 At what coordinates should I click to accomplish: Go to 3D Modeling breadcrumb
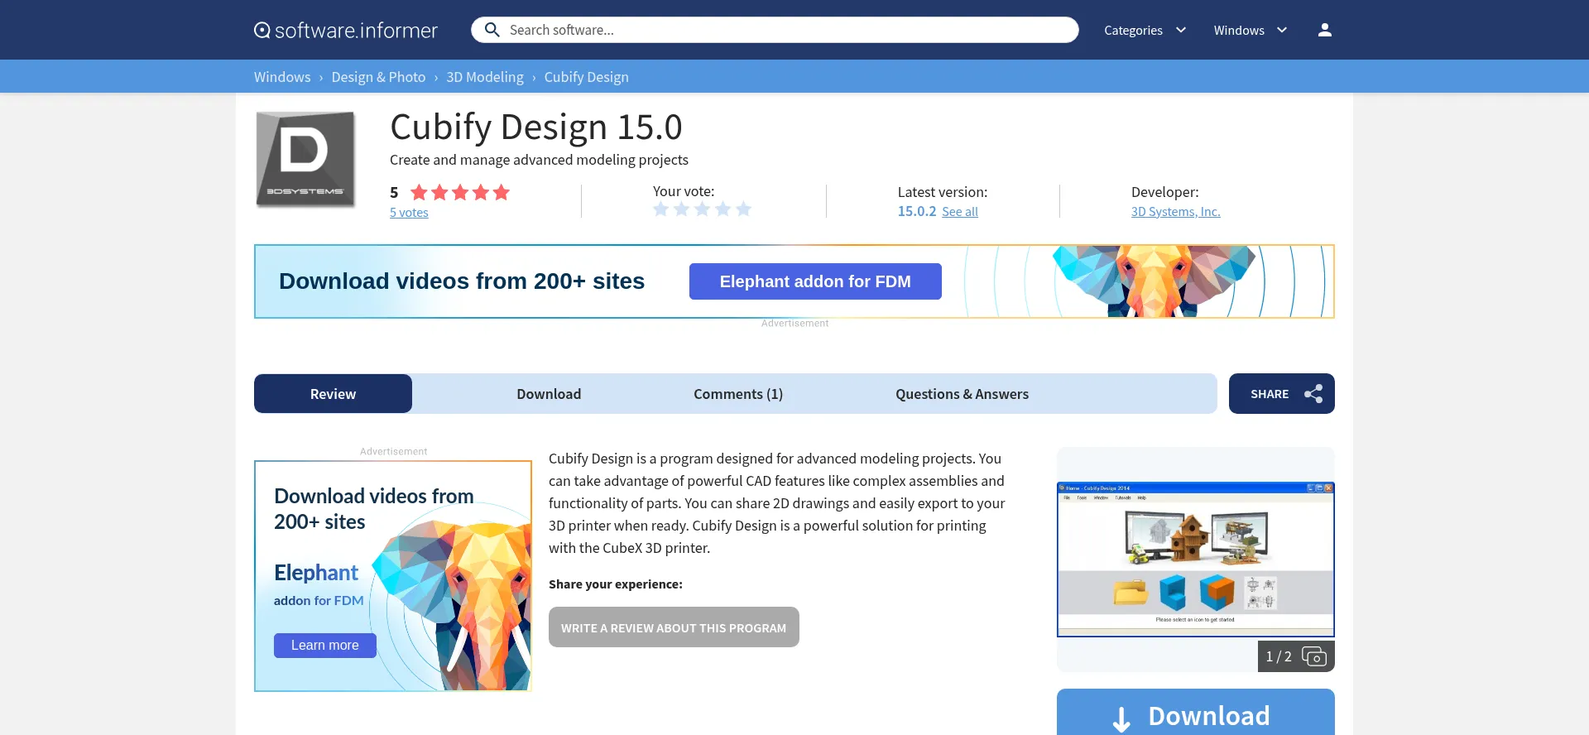point(485,77)
